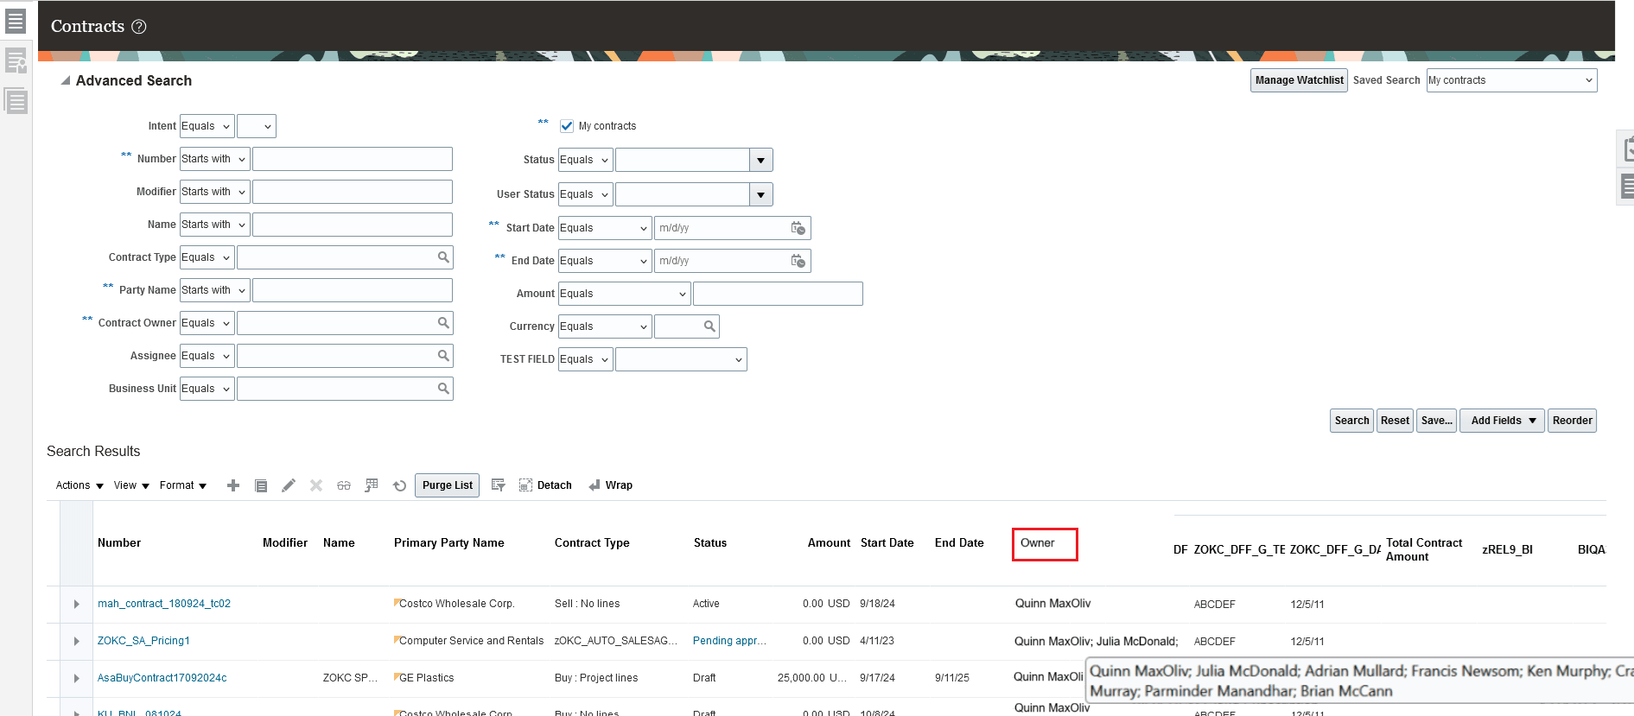The width and height of the screenshot is (1634, 716).
Task: Click the Assignee search magnifier icon
Action: point(443,356)
